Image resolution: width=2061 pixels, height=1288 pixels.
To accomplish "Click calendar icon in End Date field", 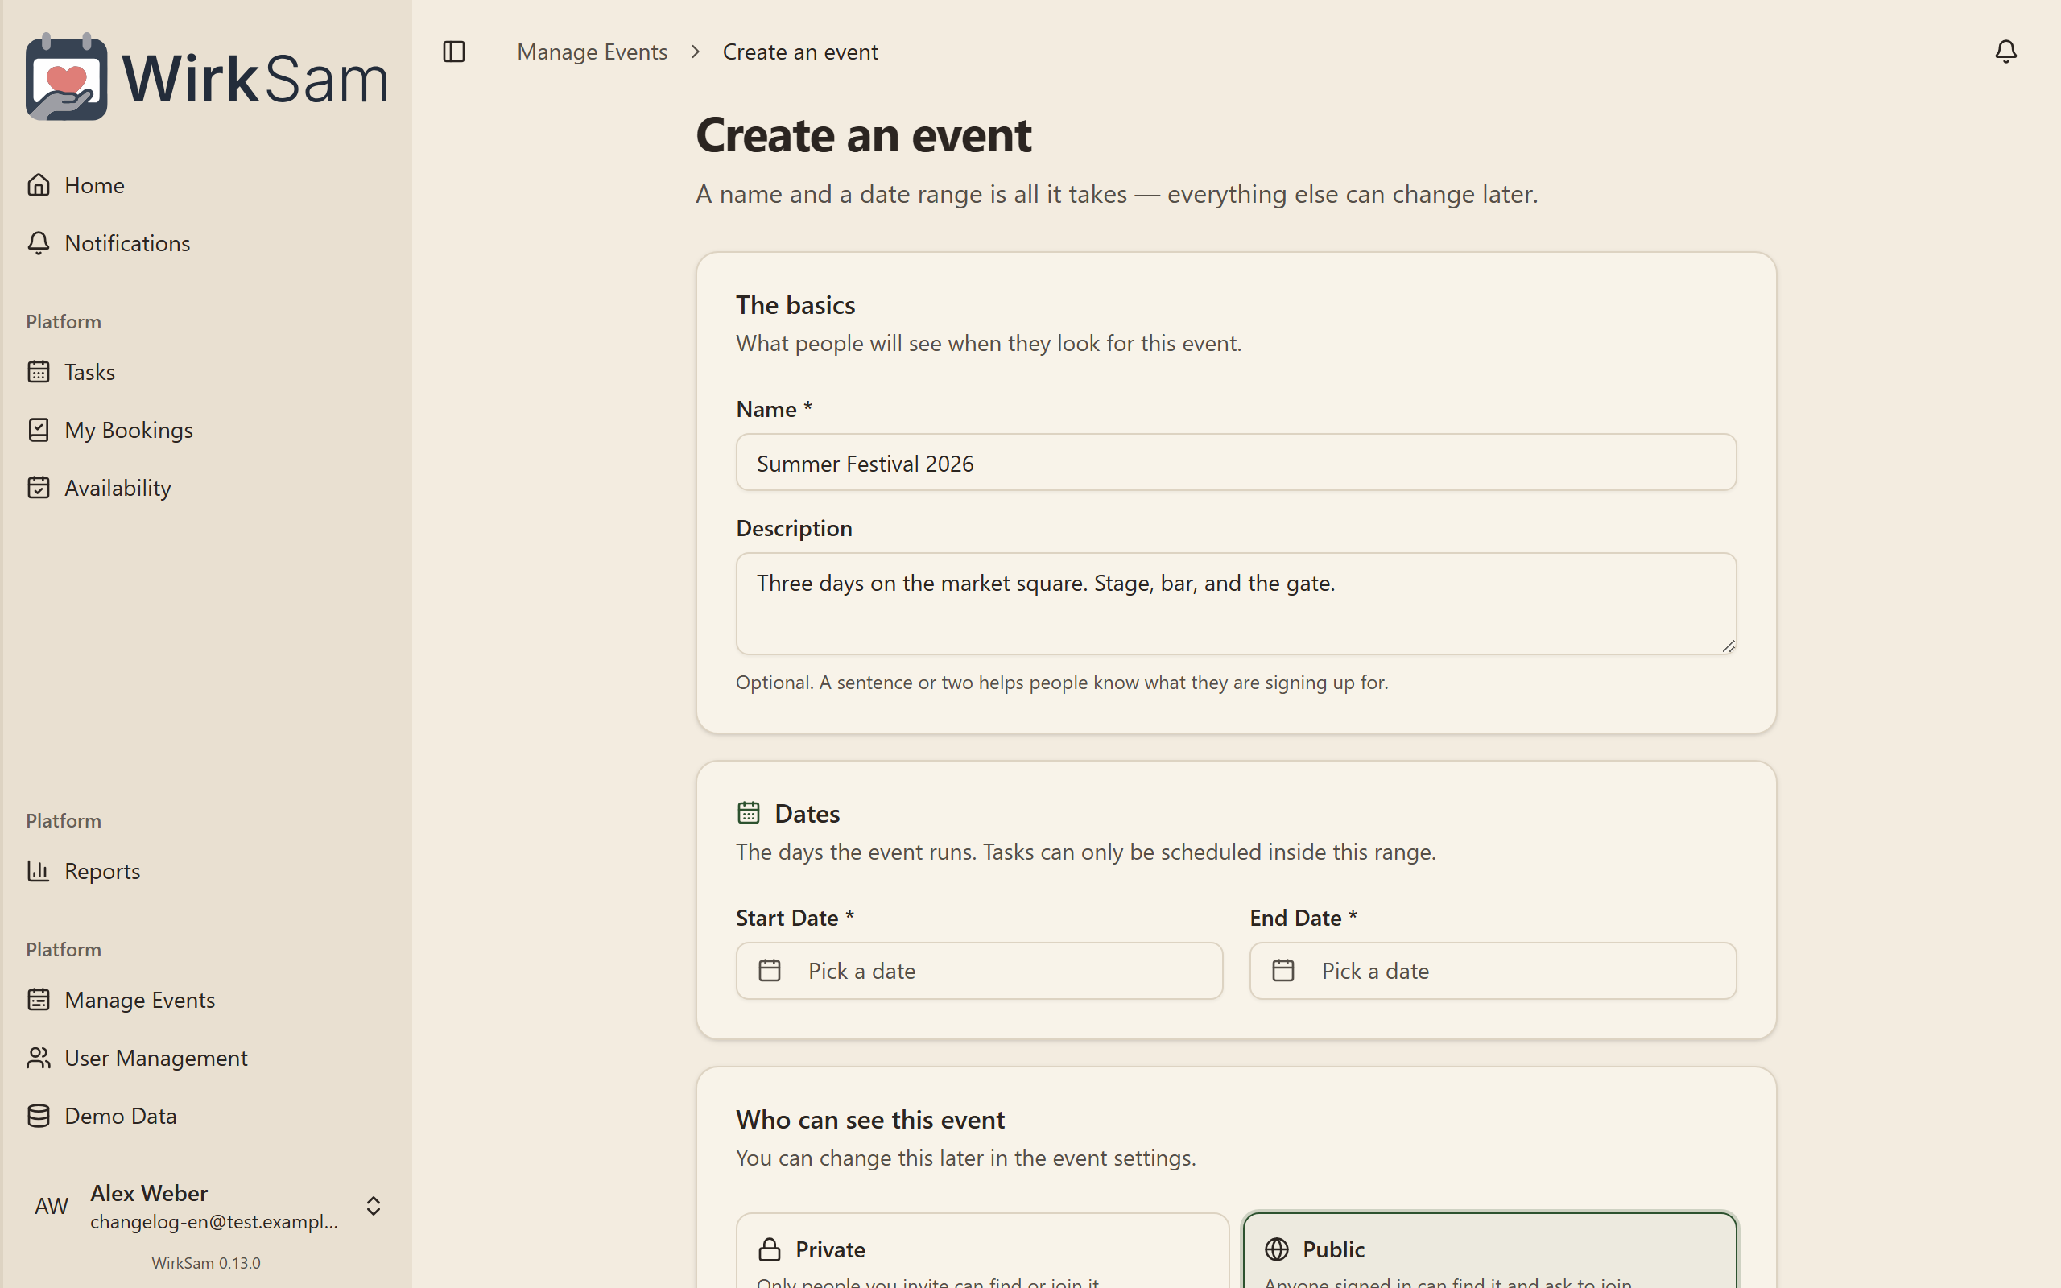I will point(1283,970).
